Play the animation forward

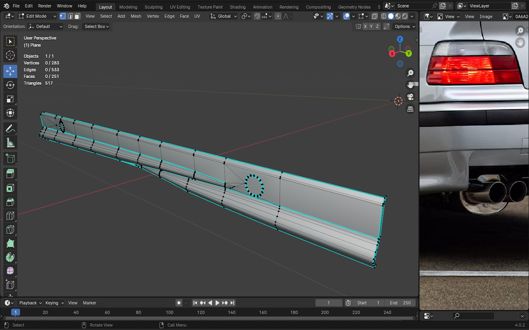coord(217,303)
